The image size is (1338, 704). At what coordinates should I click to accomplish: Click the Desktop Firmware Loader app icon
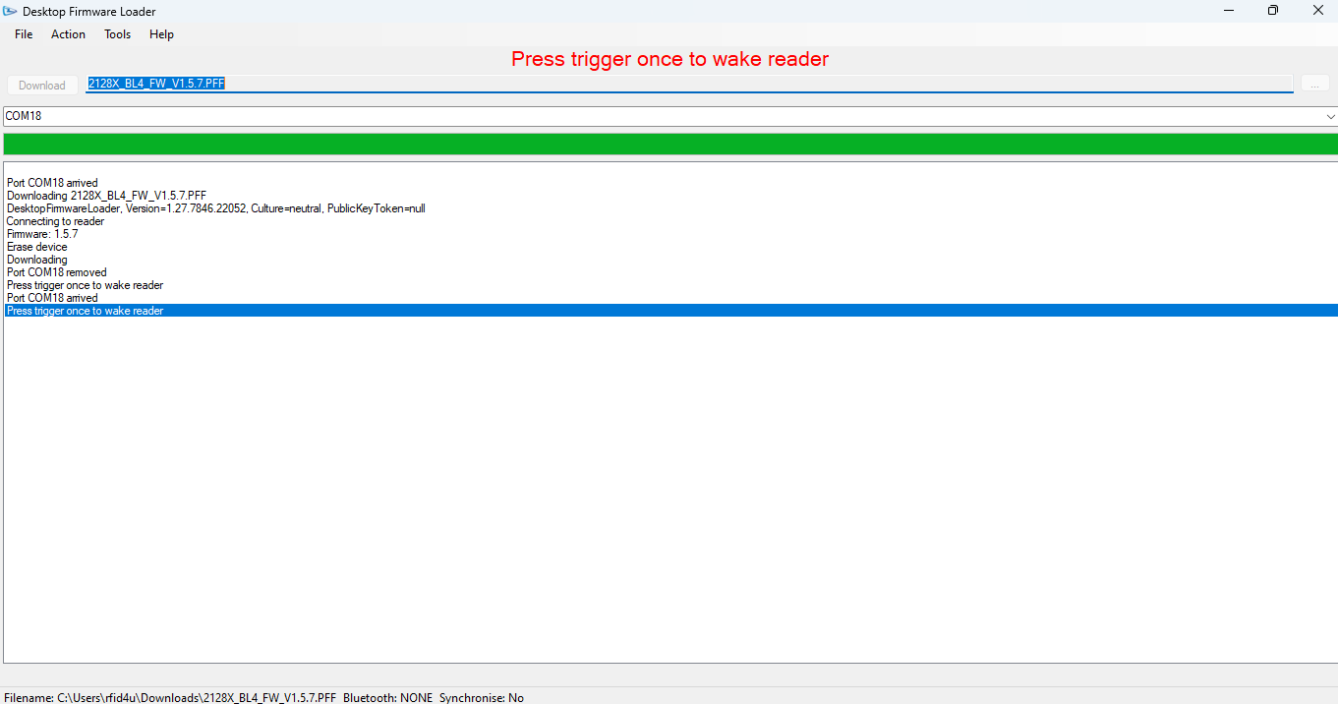coord(10,11)
